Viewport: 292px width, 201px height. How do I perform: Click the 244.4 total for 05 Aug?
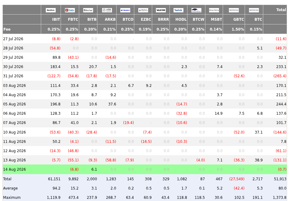281,104
